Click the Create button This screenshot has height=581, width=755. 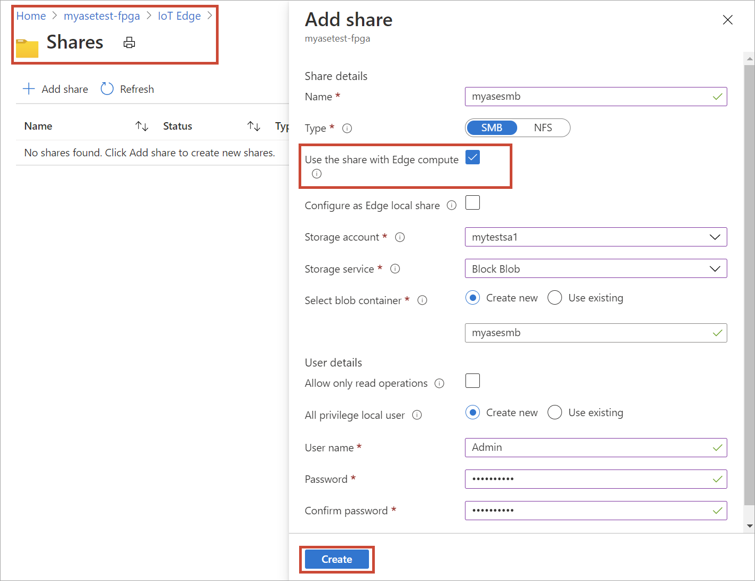click(x=336, y=559)
